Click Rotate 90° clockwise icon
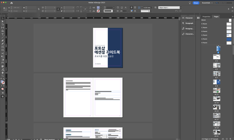 78,7
